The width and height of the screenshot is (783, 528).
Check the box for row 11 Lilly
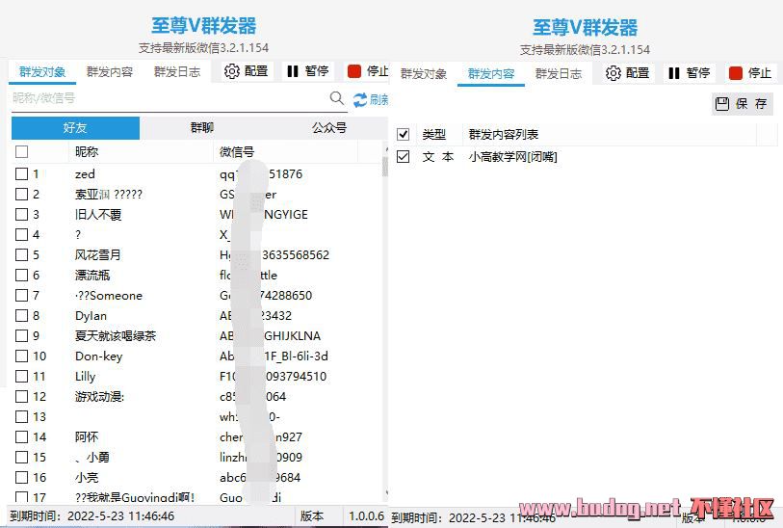coord(21,376)
